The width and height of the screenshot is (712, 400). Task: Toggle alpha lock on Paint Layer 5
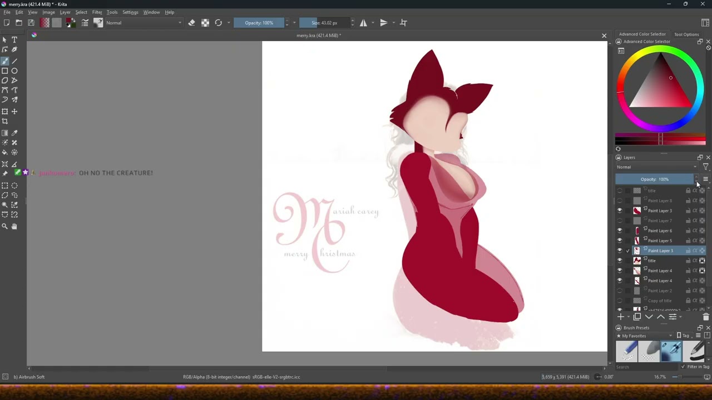[702, 241]
